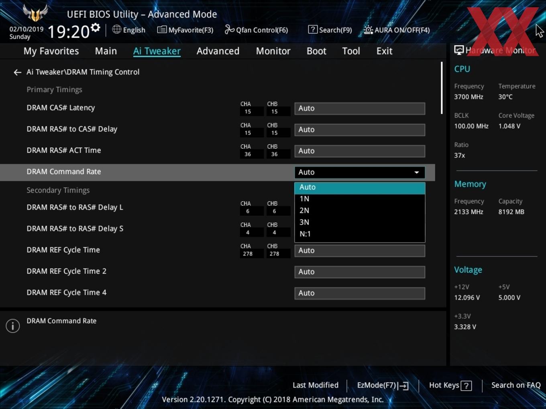Click DRAM REF Cycle Time Auto field

360,251
